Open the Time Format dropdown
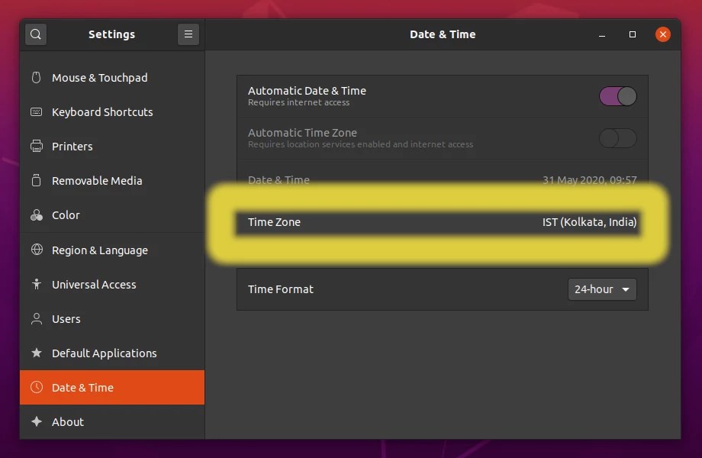 [602, 289]
